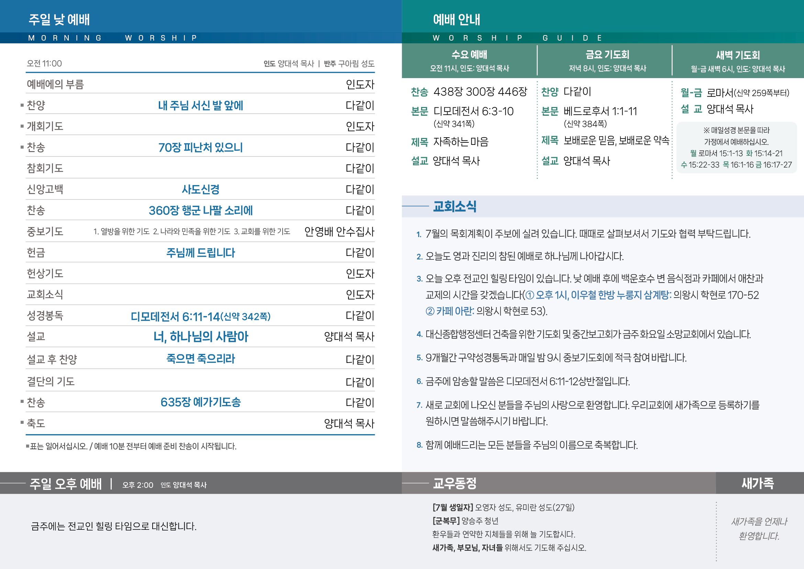Click '1. 열방을 위한 기도' prayer item
The image size is (804, 569).
click(121, 231)
